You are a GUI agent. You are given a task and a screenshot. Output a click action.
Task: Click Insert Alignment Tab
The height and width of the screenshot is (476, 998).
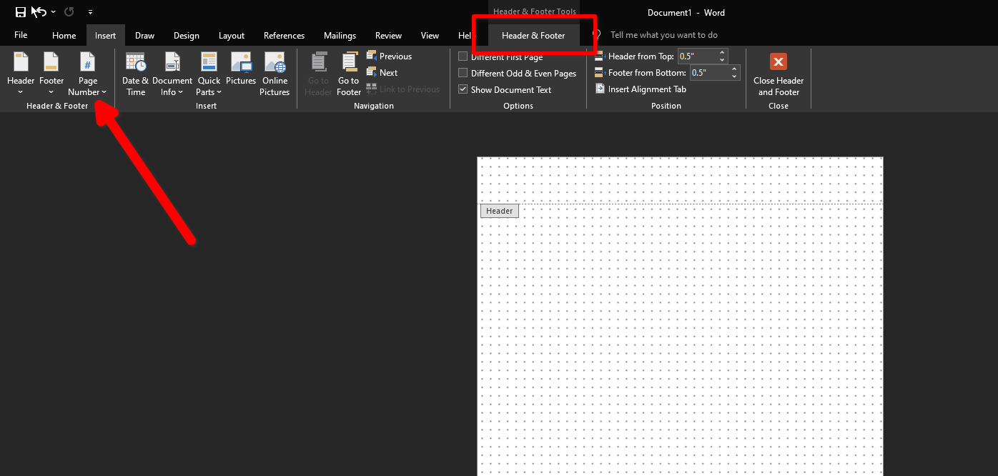click(640, 89)
